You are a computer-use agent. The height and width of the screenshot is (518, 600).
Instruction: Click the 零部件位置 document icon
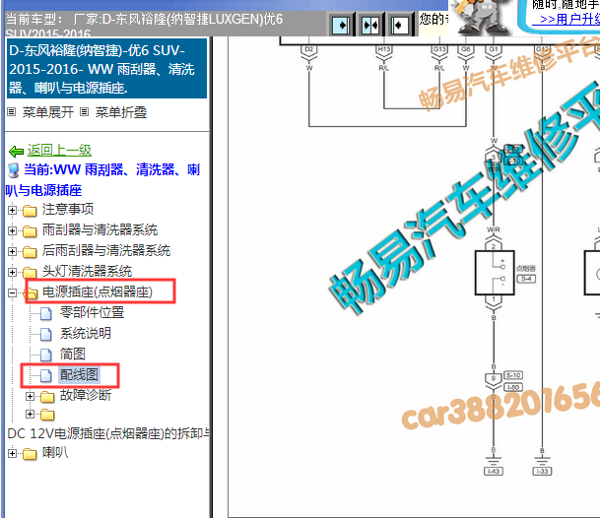pos(46,313)
